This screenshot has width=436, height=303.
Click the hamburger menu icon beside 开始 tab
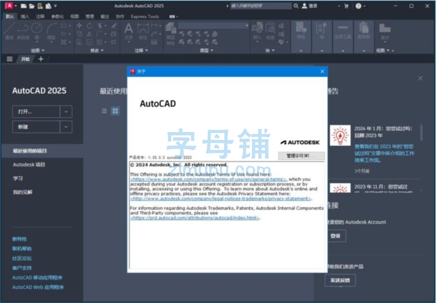tap(10, 59)
